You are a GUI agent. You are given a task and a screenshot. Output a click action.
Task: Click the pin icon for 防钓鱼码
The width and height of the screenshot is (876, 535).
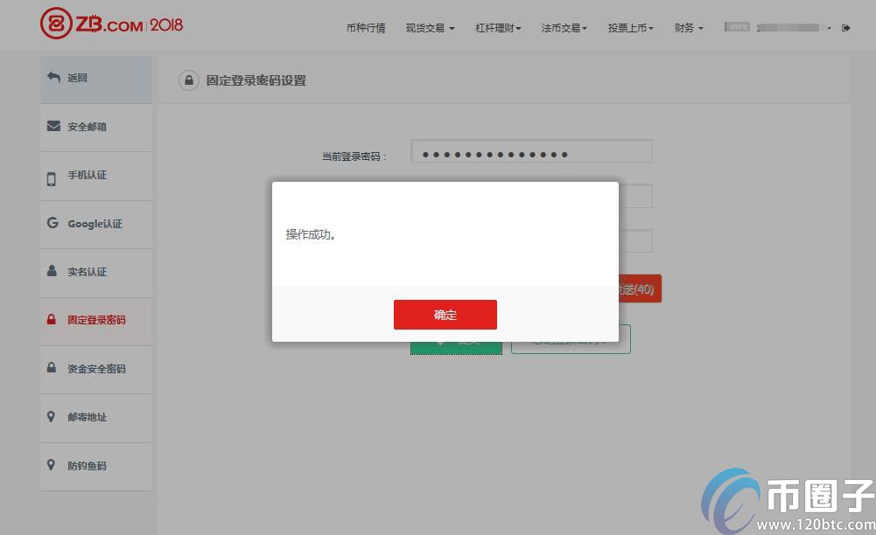52,465
